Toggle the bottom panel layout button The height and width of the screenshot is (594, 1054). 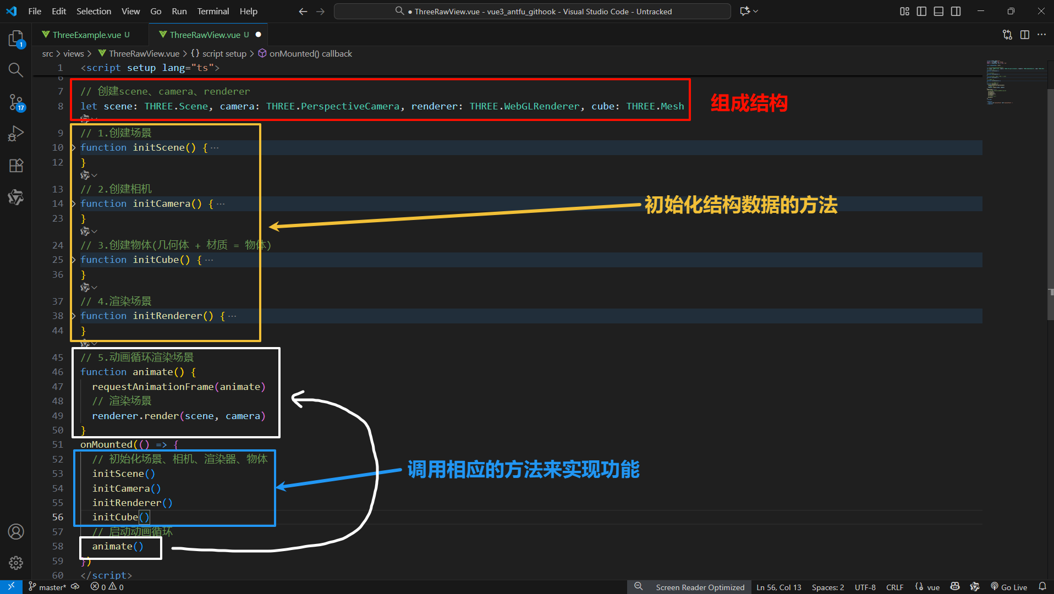point(938,12)
